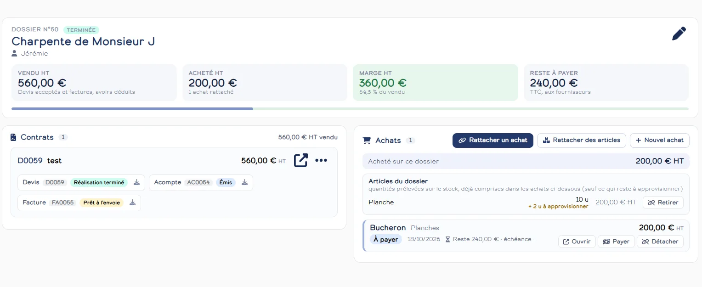
Task: Pay the Bucheron purchase with Payer
Action: tap(616, 242)
